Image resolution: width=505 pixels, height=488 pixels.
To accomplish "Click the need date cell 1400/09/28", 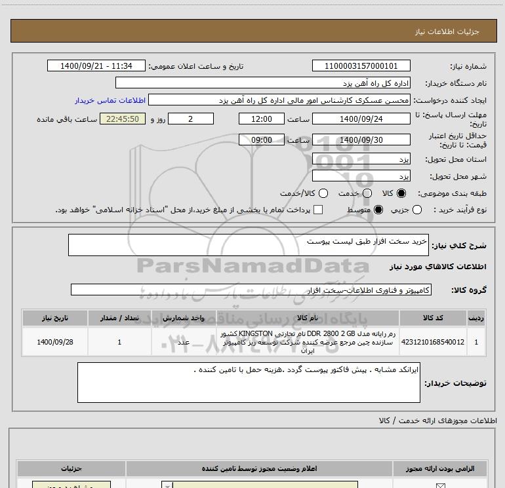I will (54, 342).
